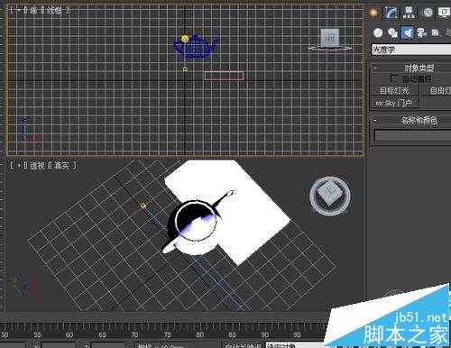Open the Motion panel tab
451x348 pixels.
click(428, 13)
